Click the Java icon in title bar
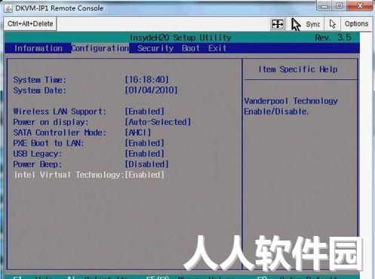375x279 pixels. click(8, 8)
